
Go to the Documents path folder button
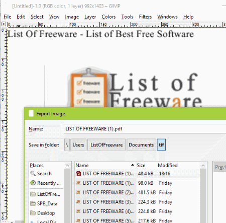(x=141, y=144)
